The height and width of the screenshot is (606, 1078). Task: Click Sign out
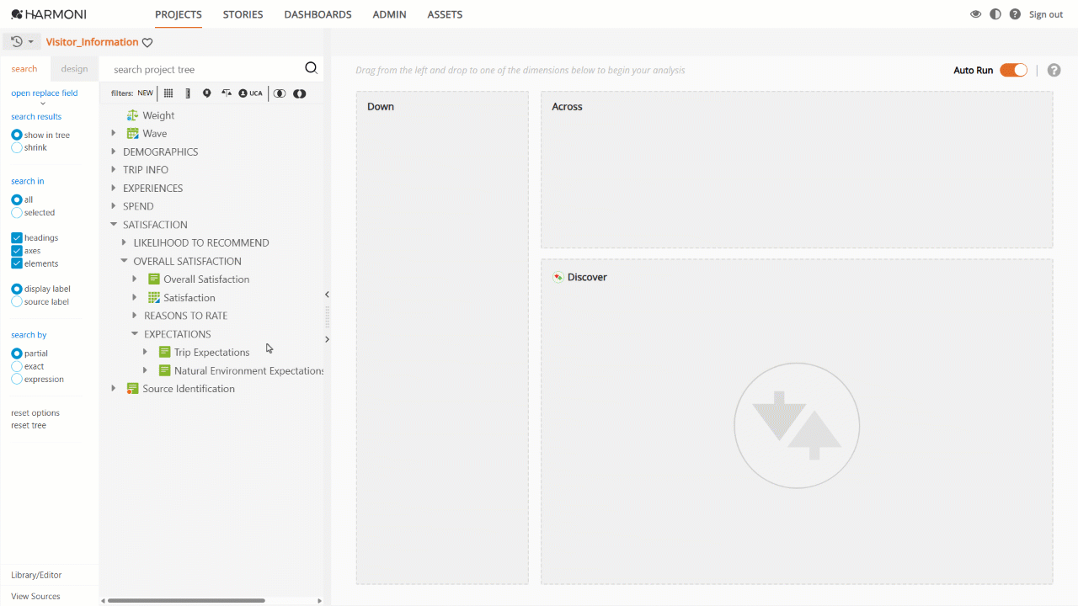click(x=1046, y=14)
